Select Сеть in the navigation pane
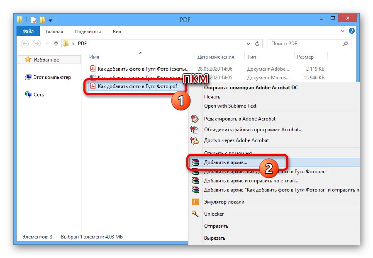Image resolution: width=373 pixels, height=258 pixels. 39,94
